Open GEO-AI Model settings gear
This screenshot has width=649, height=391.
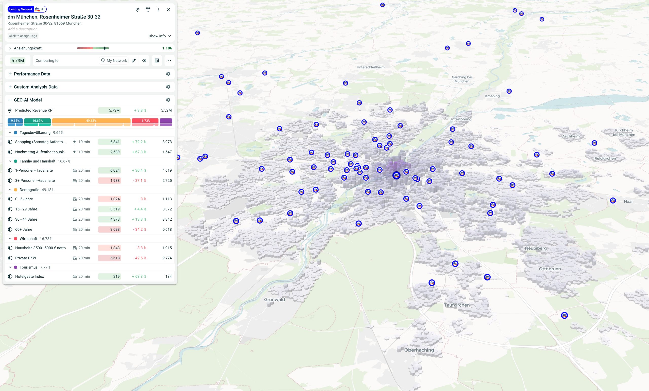(x=168, y=100)
